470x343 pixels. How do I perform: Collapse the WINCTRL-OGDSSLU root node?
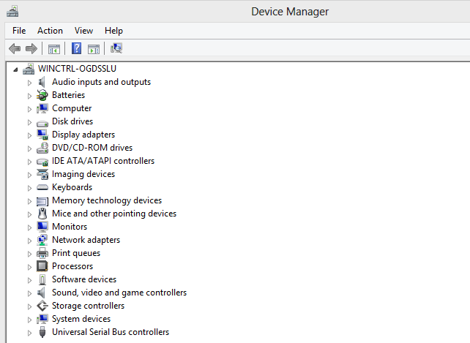coord(18,69)
